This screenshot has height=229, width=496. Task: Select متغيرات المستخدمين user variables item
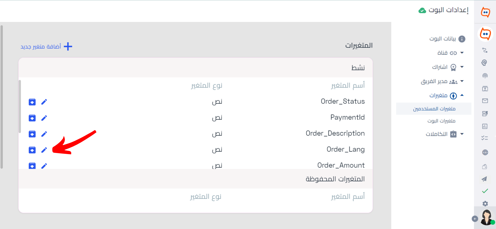pyautogui.click(x=434, y=109)
